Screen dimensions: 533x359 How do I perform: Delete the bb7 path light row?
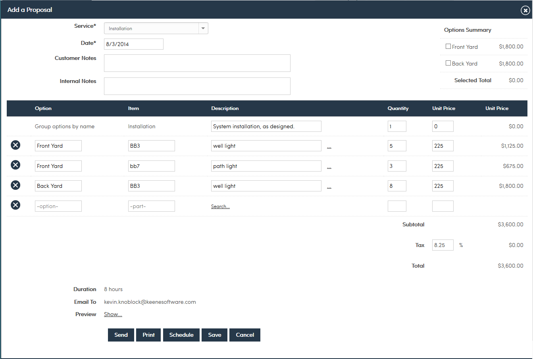15,165
